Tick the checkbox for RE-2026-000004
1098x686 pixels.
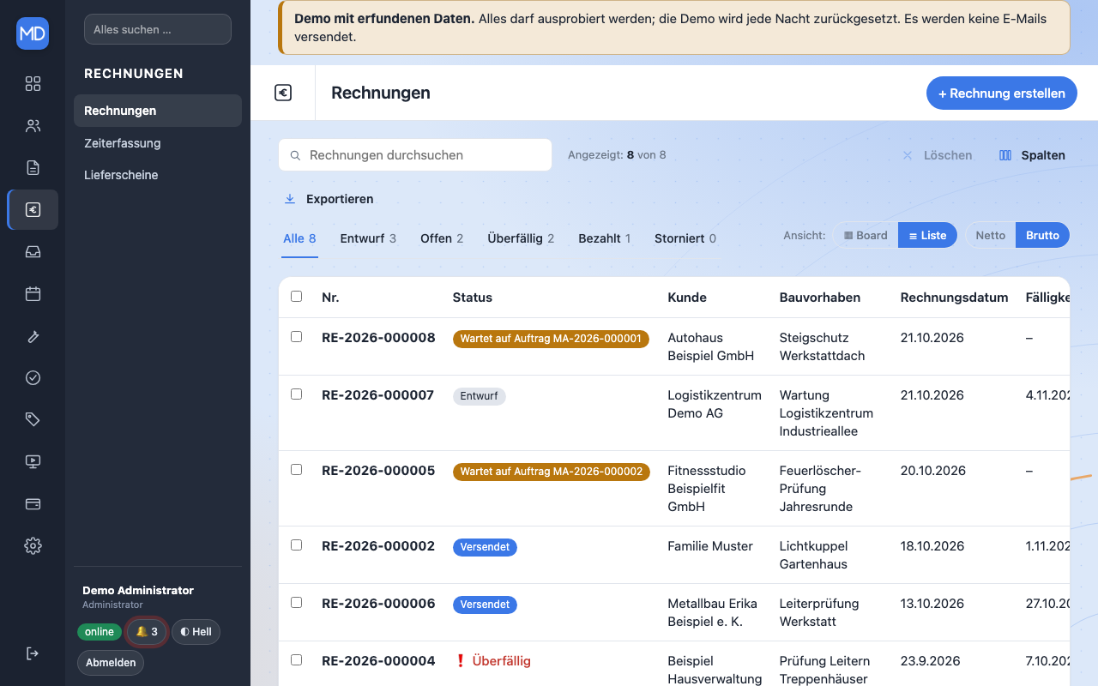click(297, 660)
